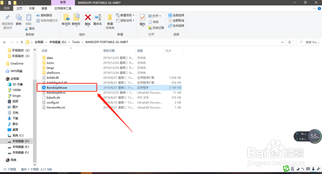Click the Back navigation arrow
Image resolution: width=322 pixels, height=174 pixels.
click(5, 42)
